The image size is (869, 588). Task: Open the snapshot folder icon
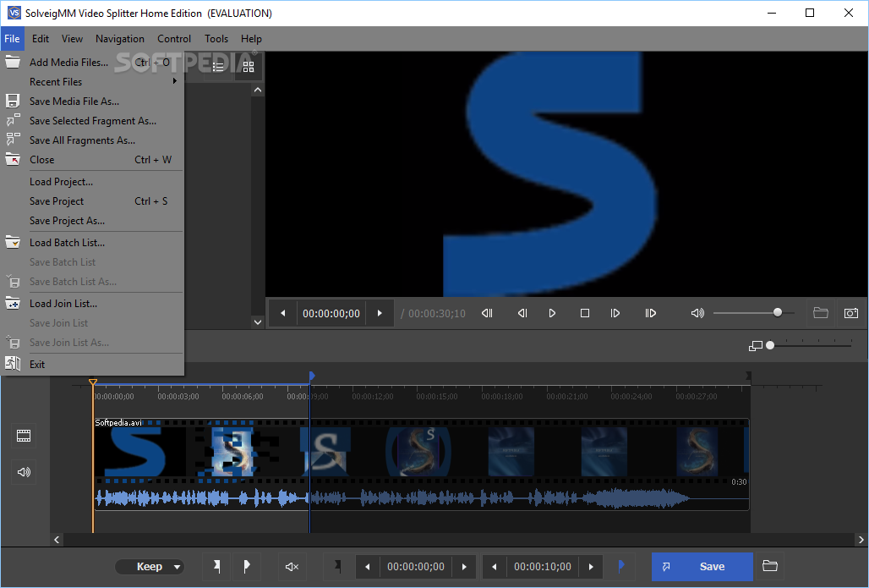point(821,313)
